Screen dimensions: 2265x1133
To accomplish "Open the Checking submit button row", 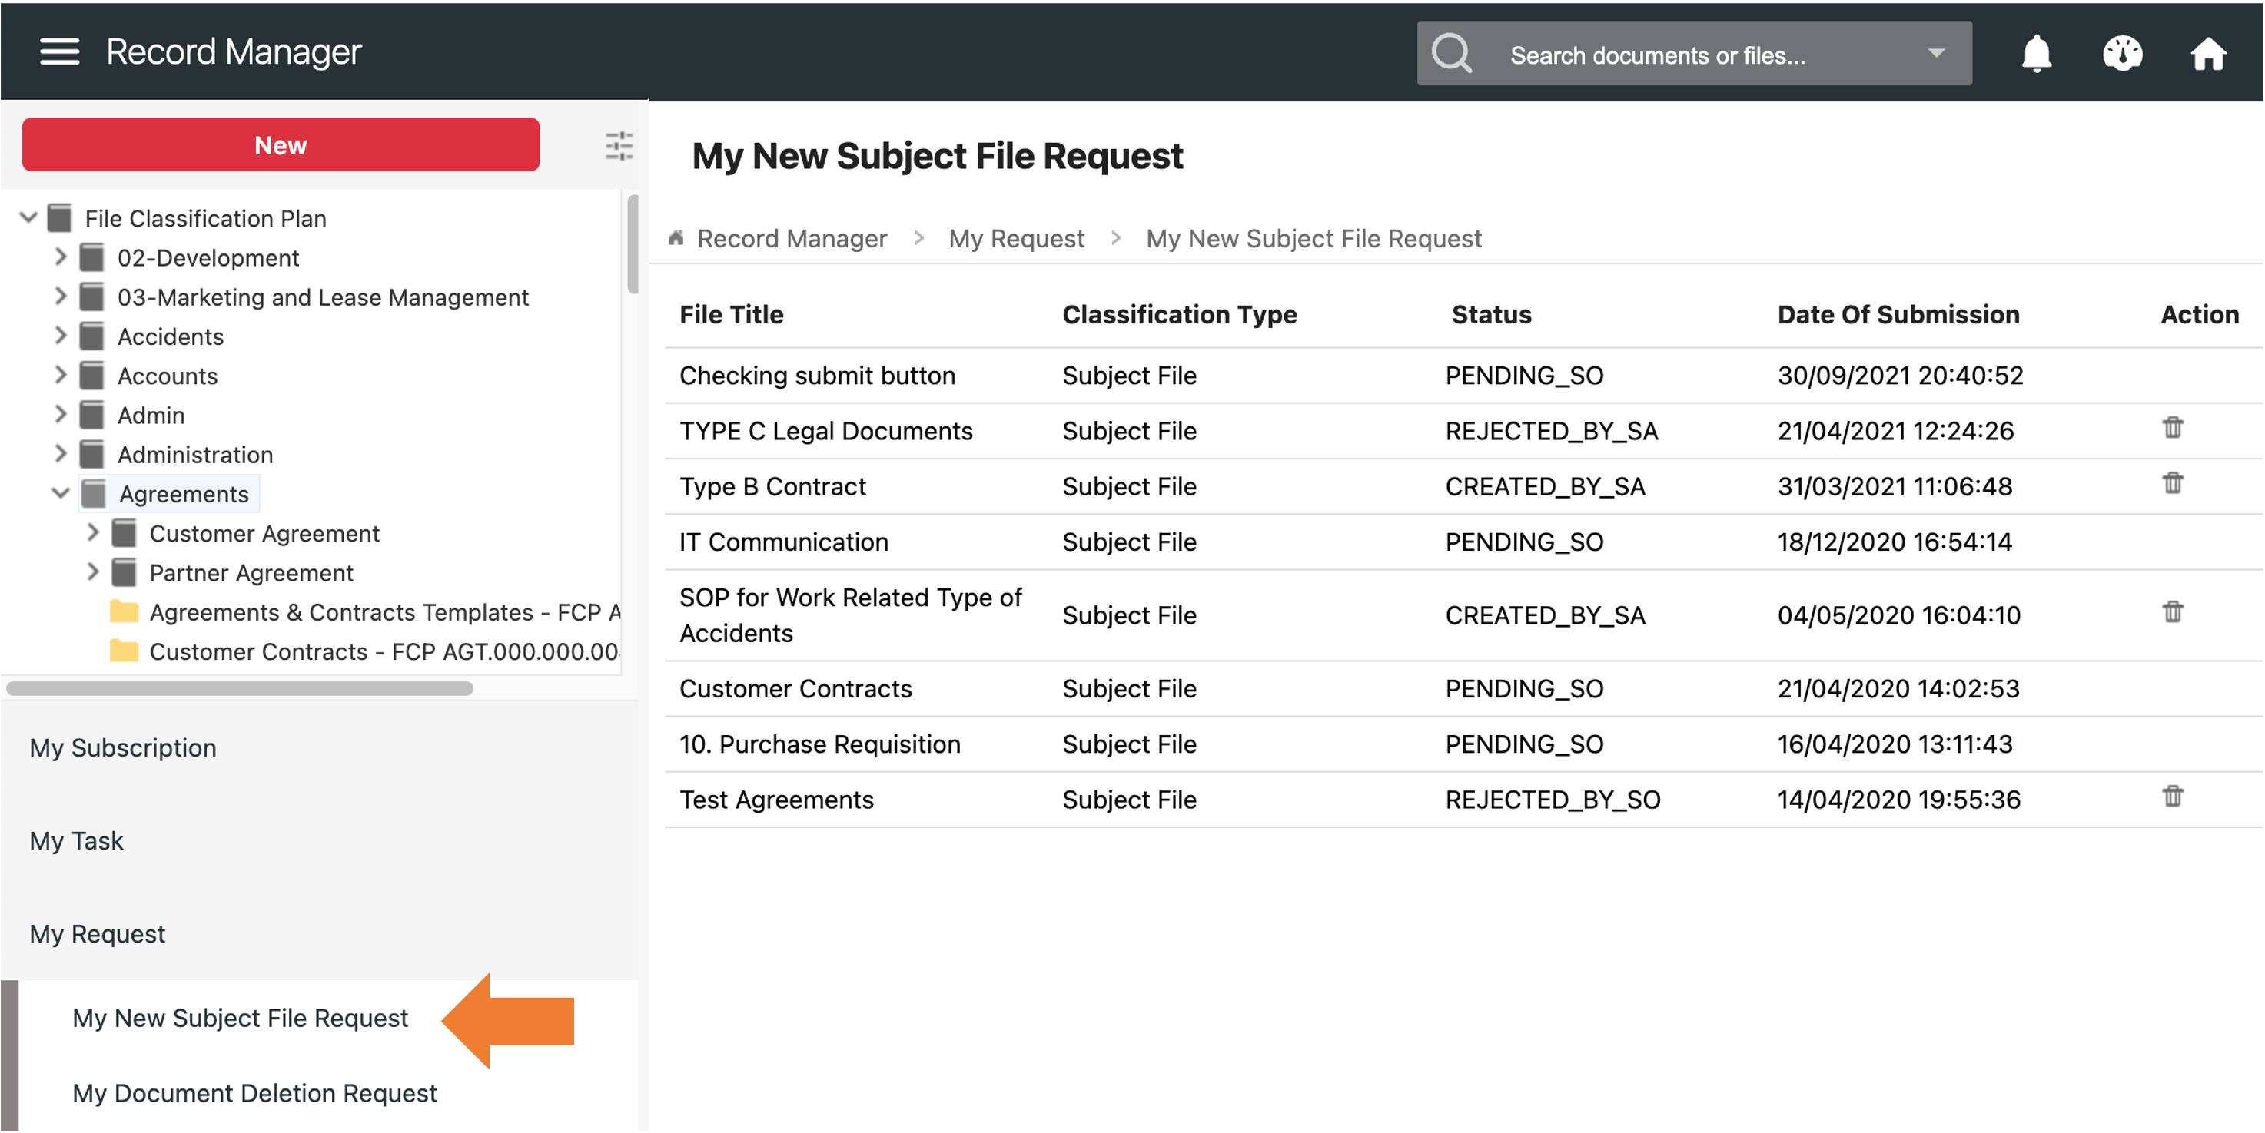I will (1463, 376).
